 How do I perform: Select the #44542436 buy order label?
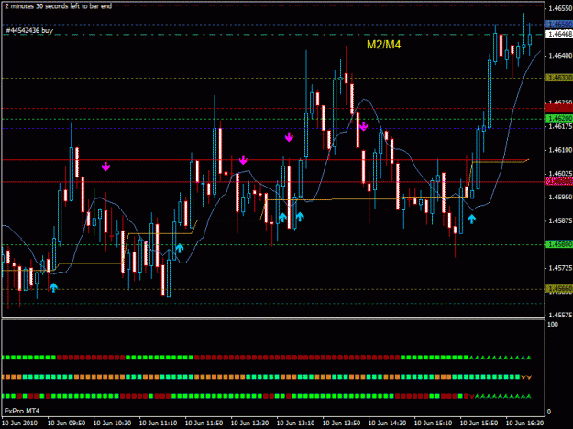tap(29, 30)
